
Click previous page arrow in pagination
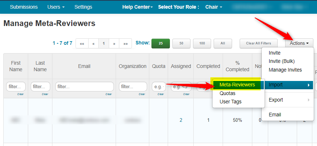93,43
